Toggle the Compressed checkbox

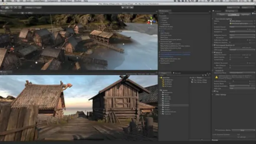230,59
